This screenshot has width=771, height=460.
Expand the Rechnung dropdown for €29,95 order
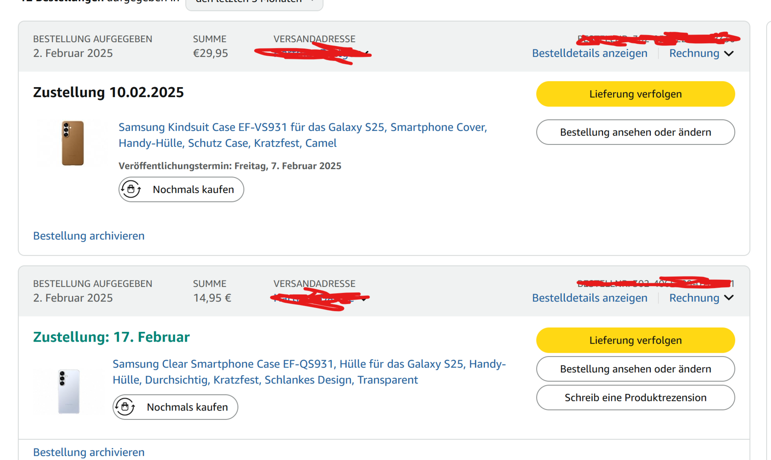pos(701,53)
